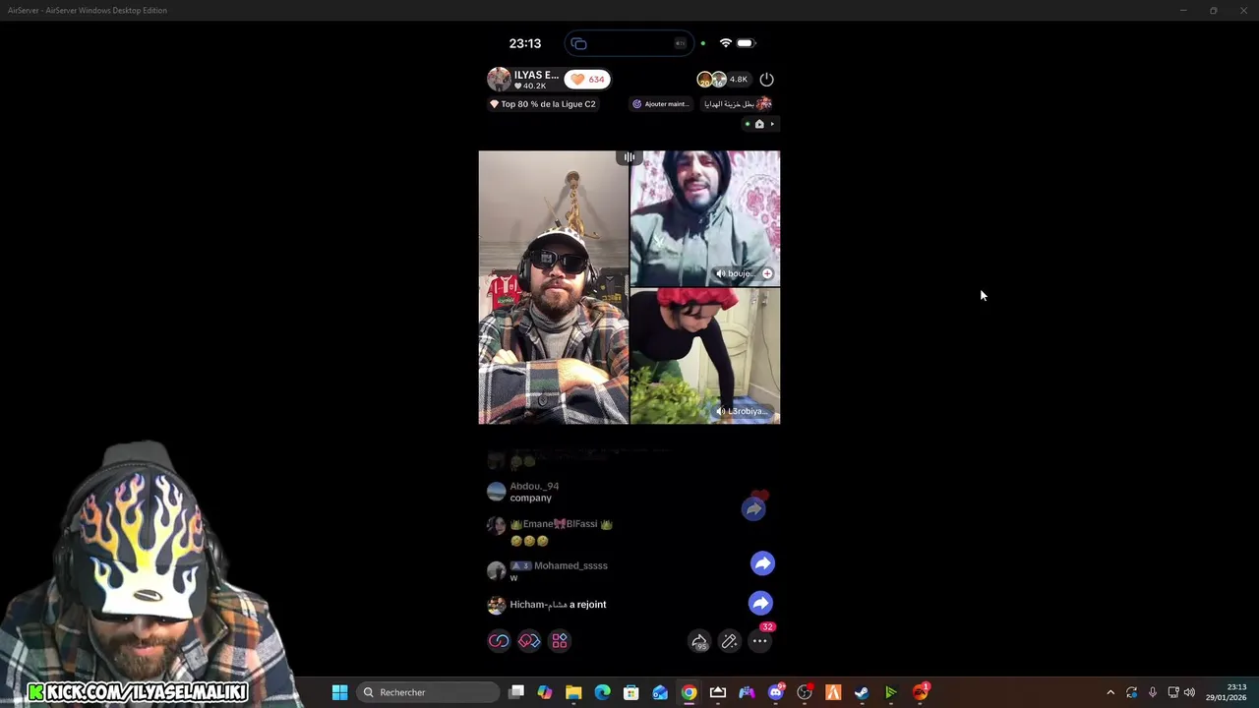Tap the orange heart 634 likes pill
This screenshot has height=708, width=1259.
(x=587, y=79)
